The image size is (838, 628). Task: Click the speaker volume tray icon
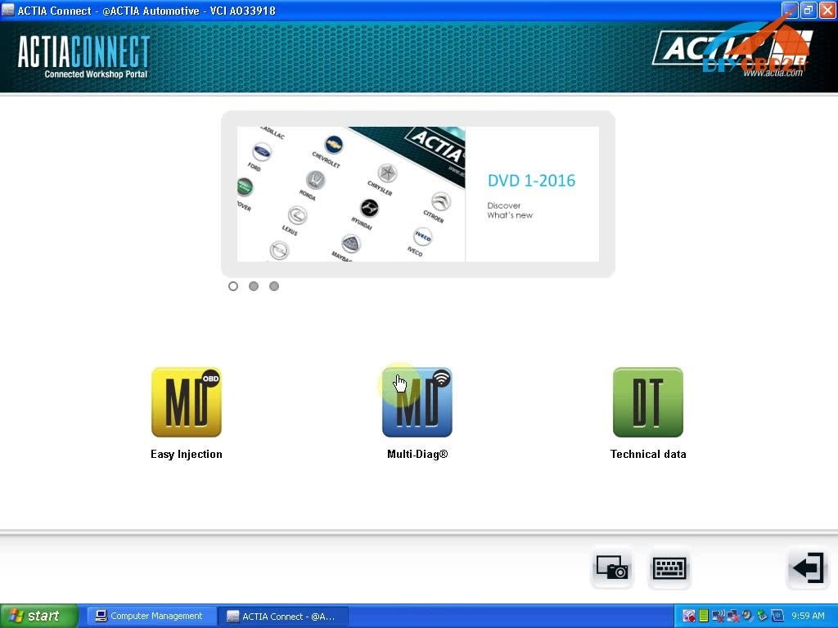click(x=747, y=616)
